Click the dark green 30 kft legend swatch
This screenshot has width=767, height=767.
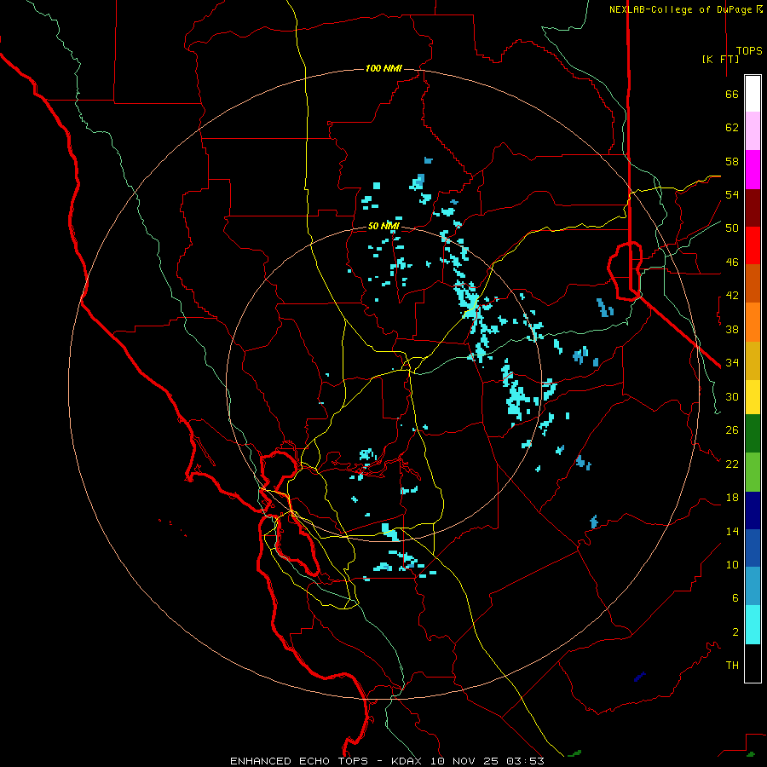pos(753,434)
